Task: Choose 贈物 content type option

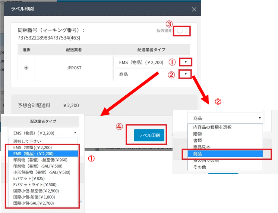Action: click(x=225, y=134)
